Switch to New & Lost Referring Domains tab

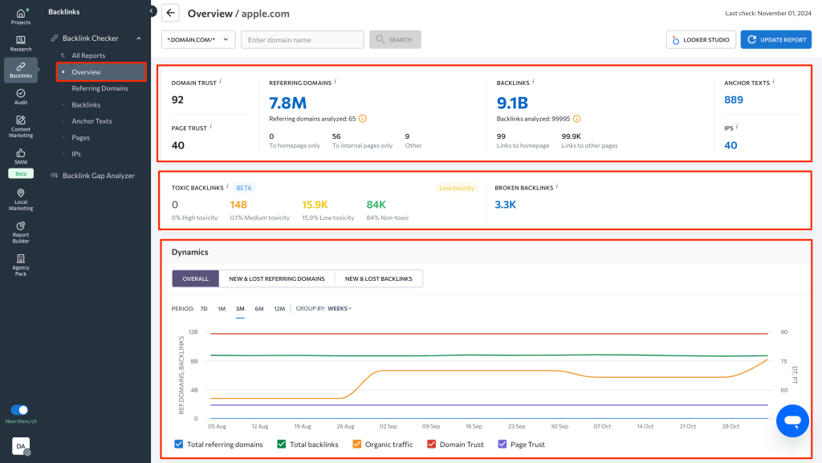(276, 278)
